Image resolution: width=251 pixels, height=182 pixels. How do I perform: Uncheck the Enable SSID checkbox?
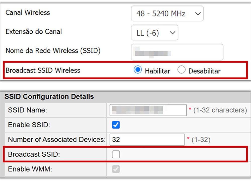115,125
